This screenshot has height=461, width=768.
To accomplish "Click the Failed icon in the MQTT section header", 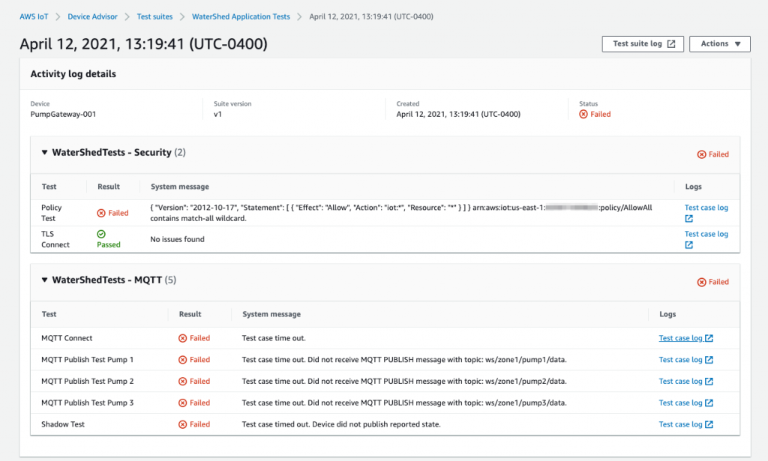I will pyautogui.click(x=701, y=282).
